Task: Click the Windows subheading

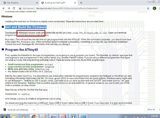Action: point(7,17)
